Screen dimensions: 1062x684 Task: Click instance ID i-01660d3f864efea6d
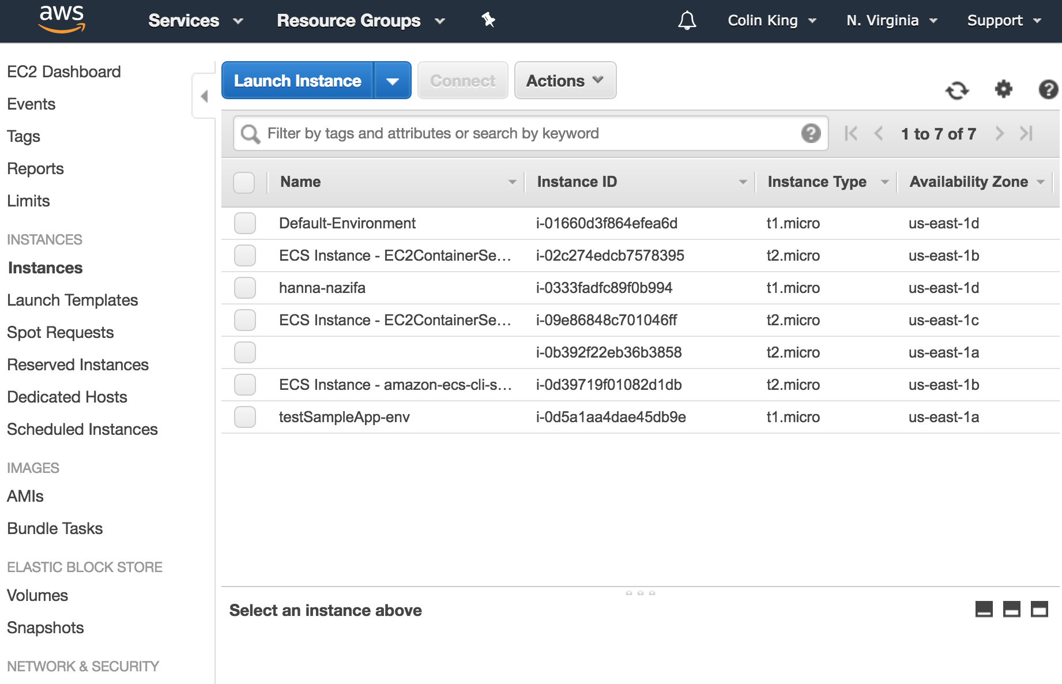[x=607, y=223]
